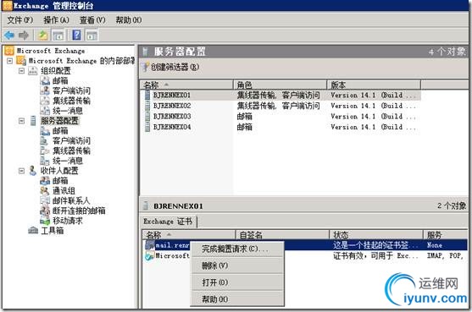
Task: Click the IMAP, POP services cell
Action: click(444, 256)
